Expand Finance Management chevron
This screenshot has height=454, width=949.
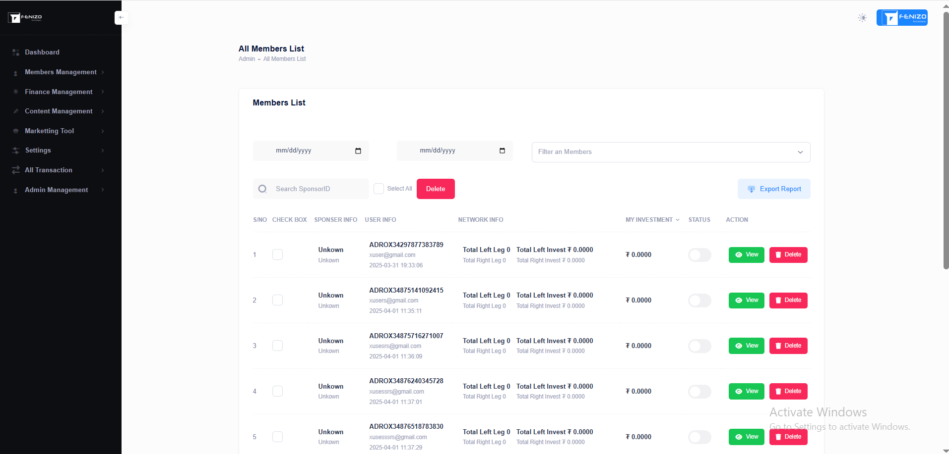103,92
